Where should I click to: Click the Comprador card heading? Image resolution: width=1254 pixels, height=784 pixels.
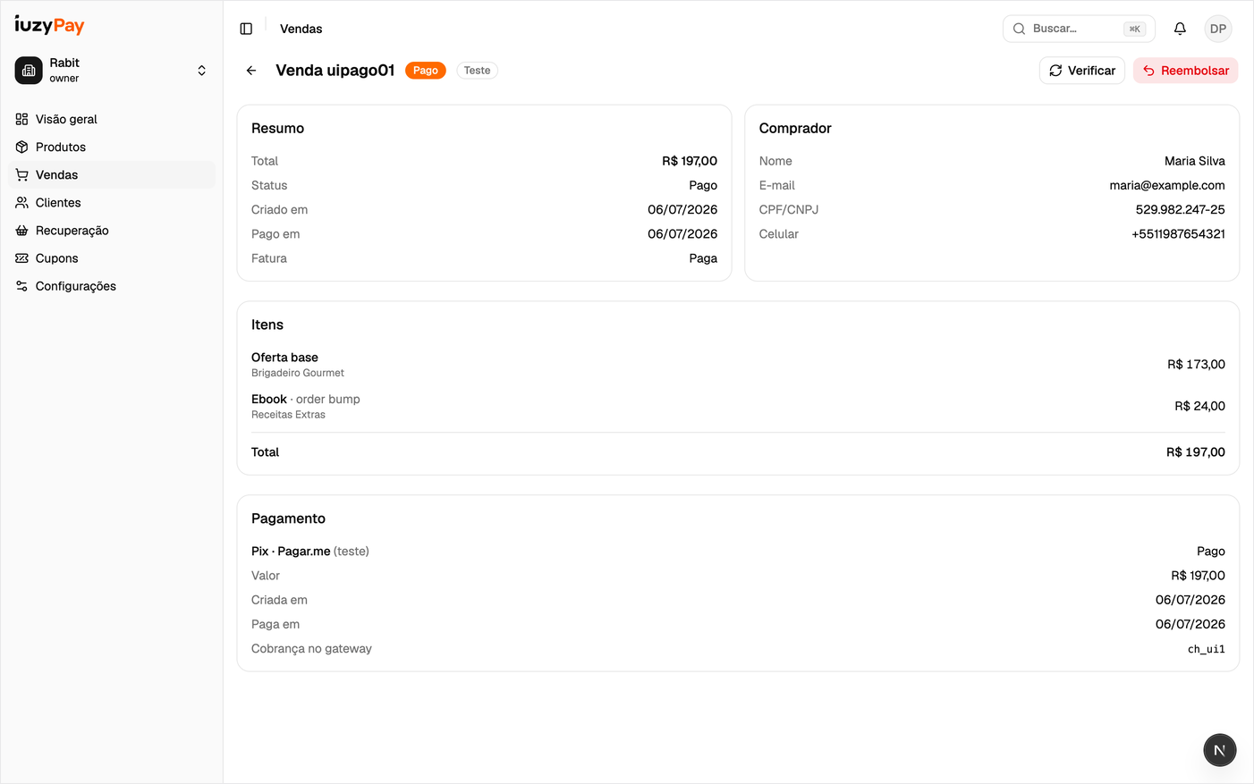point(795,128)
